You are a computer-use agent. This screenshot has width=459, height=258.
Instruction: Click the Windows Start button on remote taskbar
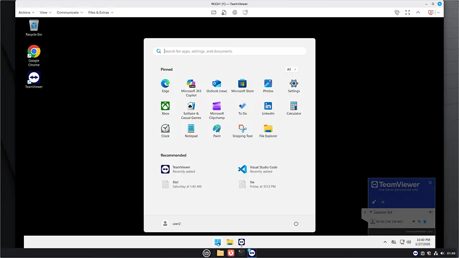[218, 242]
